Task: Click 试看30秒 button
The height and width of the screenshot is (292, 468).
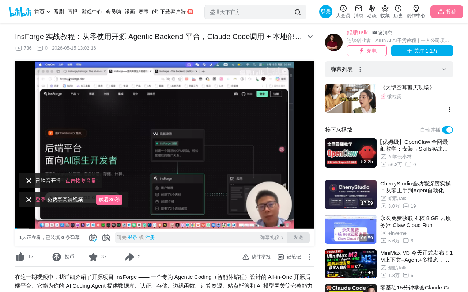Action: (x=109, y=200)
